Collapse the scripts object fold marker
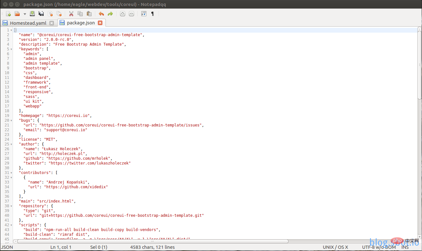The height and width of the screenshot is (251, 422). 11,225
